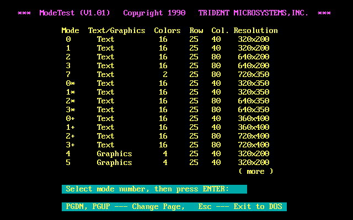Pick the mode 0* text row

point(165,84)
